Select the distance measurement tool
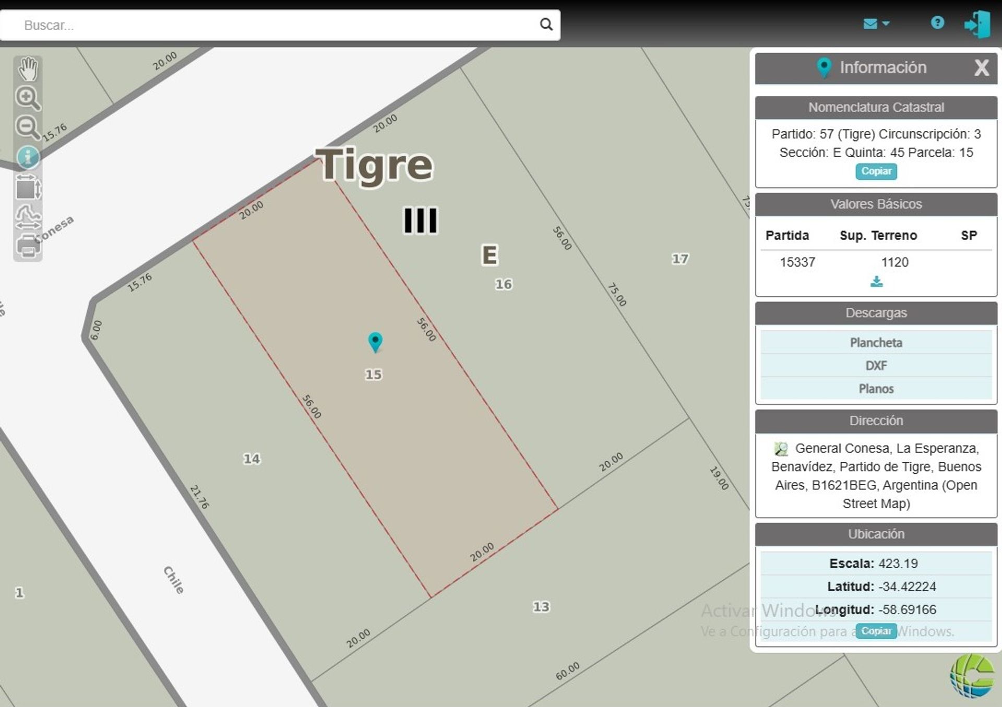 point(28,217)
